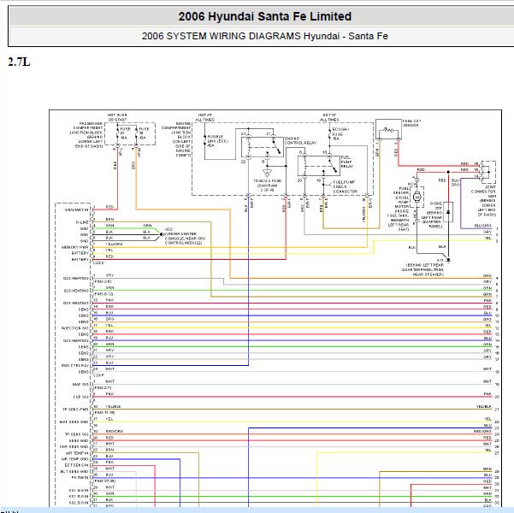This screenshot has height=513, width=514.
Task: Click the joint connector dashed box symbol
Action: 488,172
